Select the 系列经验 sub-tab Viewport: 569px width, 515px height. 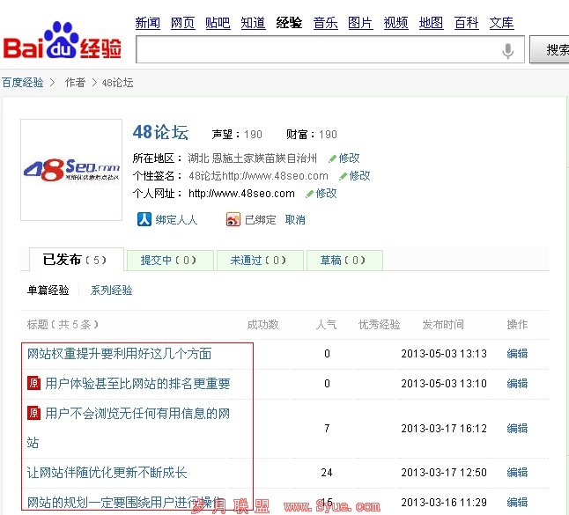click(x=111, y=291)
